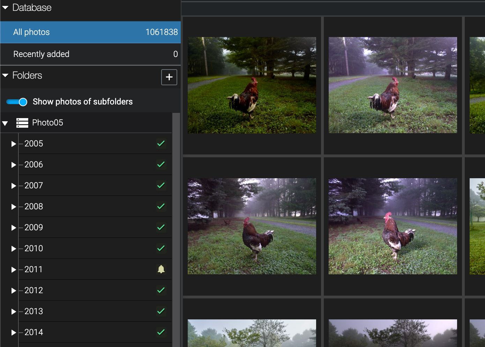Expand the 2013 folder

(14, 312)
